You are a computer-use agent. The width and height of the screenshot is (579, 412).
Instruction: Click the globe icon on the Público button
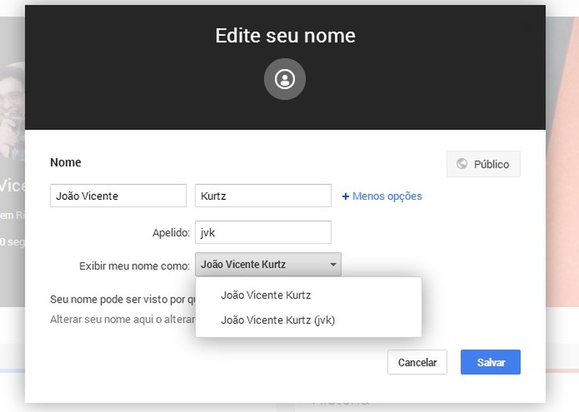point(462,164)
